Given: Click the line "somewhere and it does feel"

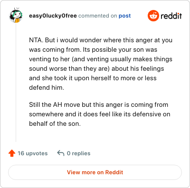Looking at the screenshot, I should [x=100, y=114].
